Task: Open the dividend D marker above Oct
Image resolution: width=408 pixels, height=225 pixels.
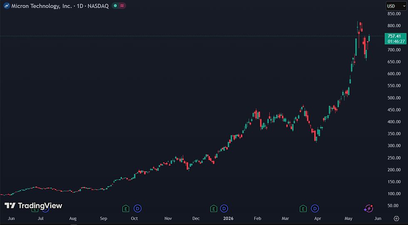Action: point(138,208)
